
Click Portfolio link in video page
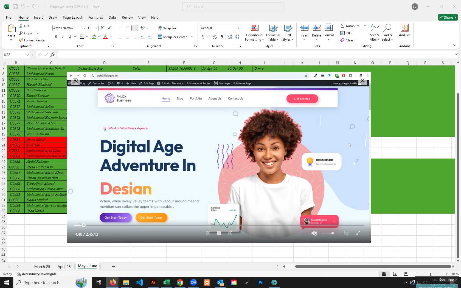point(196,98)
